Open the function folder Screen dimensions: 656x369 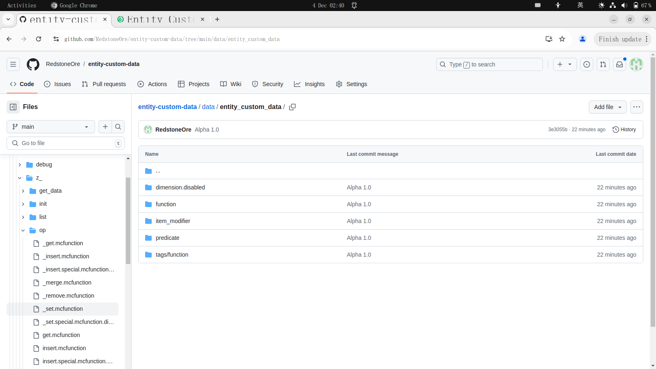coord(166,204)
